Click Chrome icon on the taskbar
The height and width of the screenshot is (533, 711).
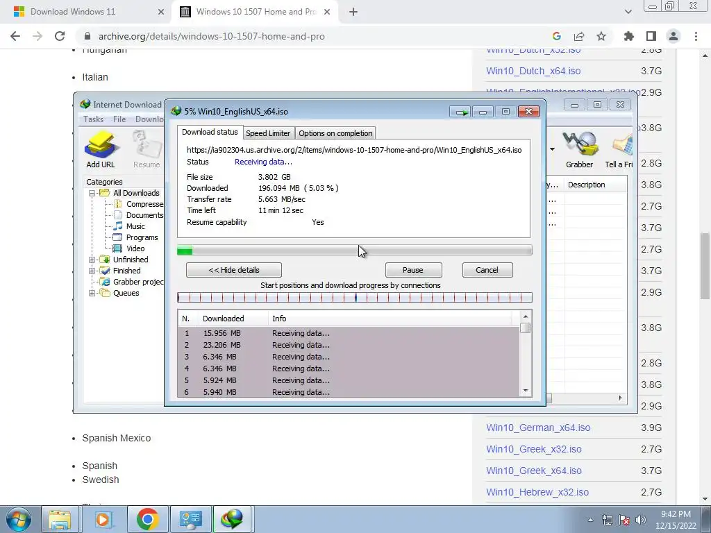click(x=147, y=519)
